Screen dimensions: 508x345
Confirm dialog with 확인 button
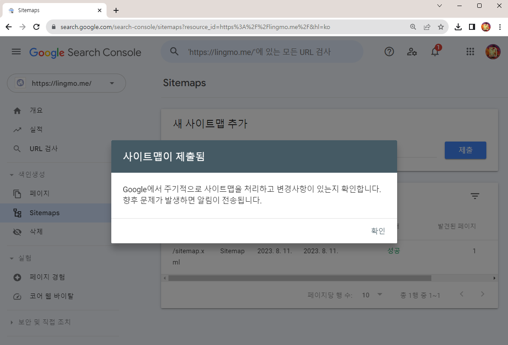coord(378,231)
